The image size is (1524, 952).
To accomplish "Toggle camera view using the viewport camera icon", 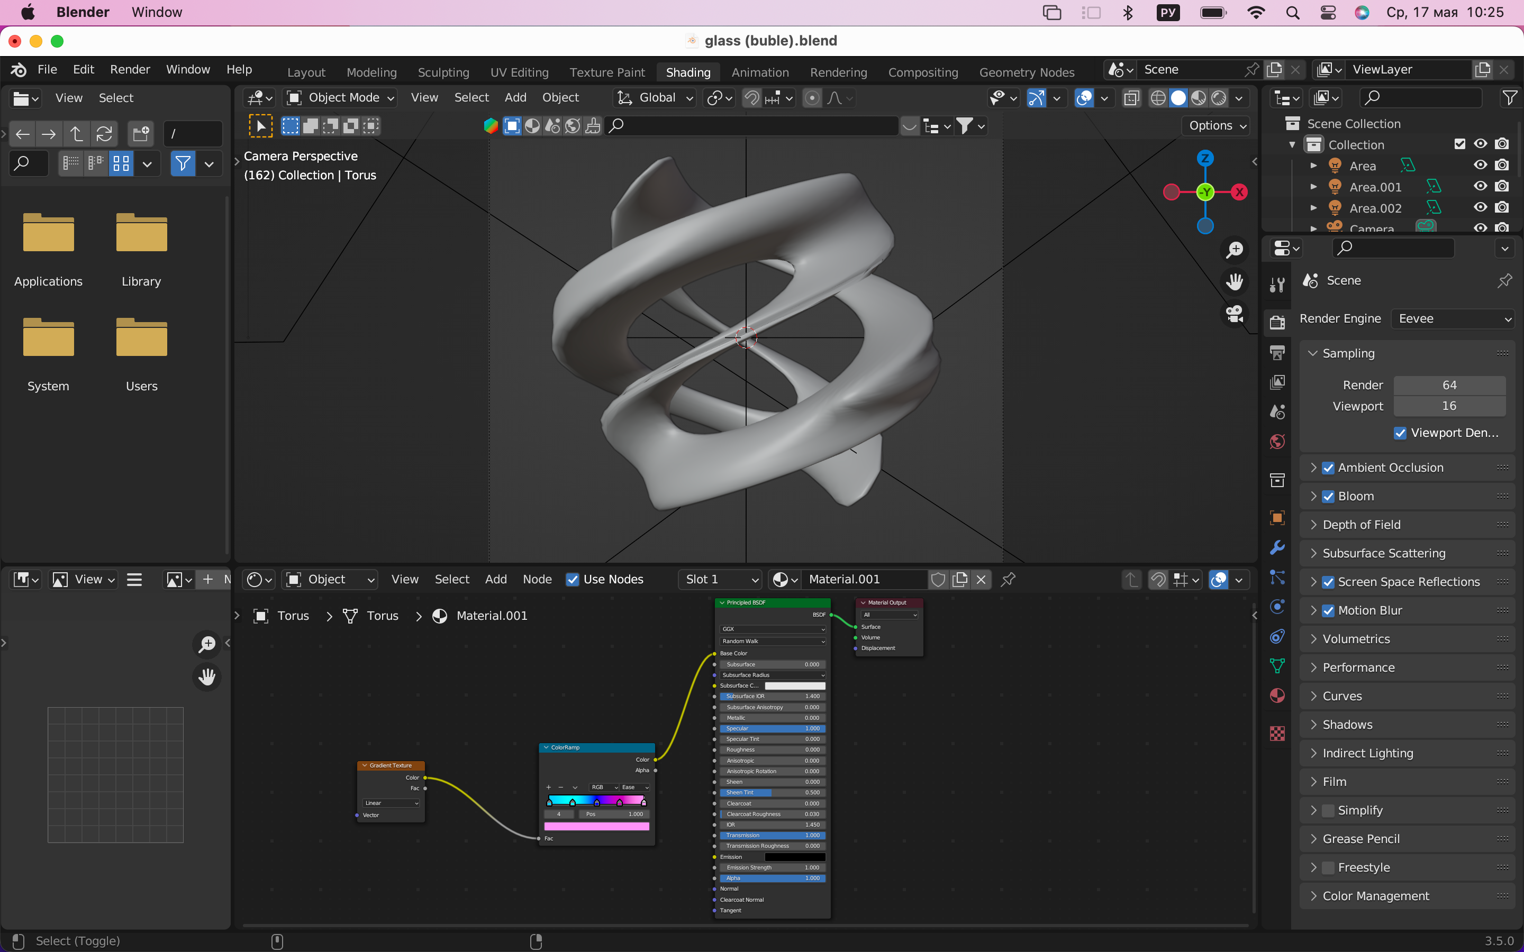I will (x=1235, y=314).
